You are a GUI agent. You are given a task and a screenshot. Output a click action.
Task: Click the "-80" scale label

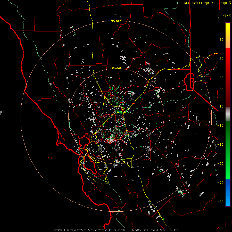(x=220, y=192)
